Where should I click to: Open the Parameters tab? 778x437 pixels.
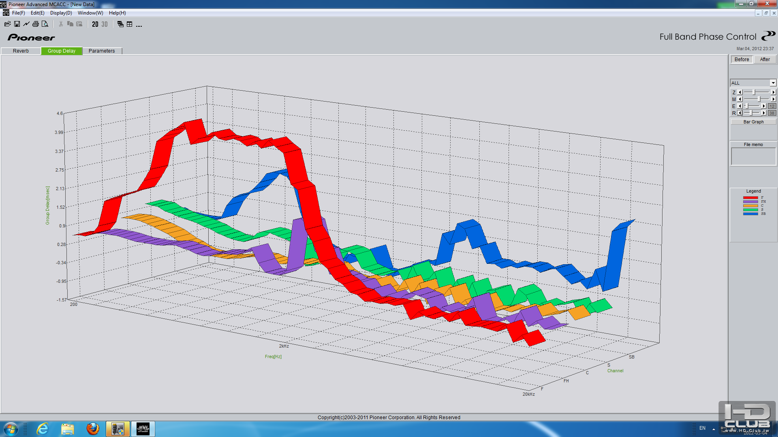102,51
